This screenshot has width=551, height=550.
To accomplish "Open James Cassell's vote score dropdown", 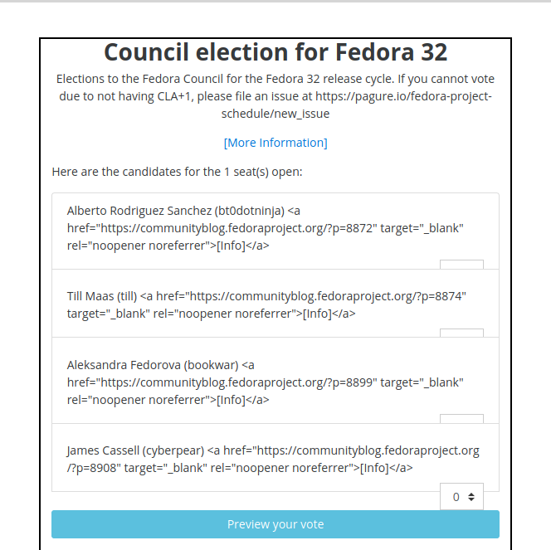I will tap(461, 497).
